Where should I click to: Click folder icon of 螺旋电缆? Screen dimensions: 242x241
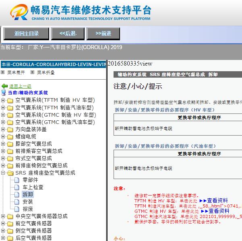(10, 137)
